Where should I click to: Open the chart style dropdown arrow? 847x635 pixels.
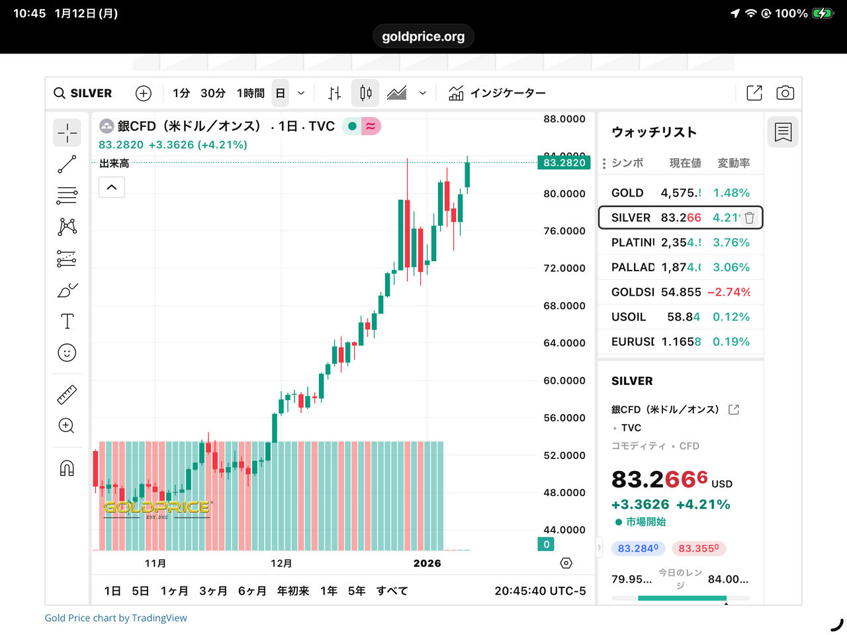point(423,93)
